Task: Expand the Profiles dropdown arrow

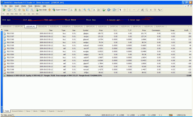Action: (11, 10)
